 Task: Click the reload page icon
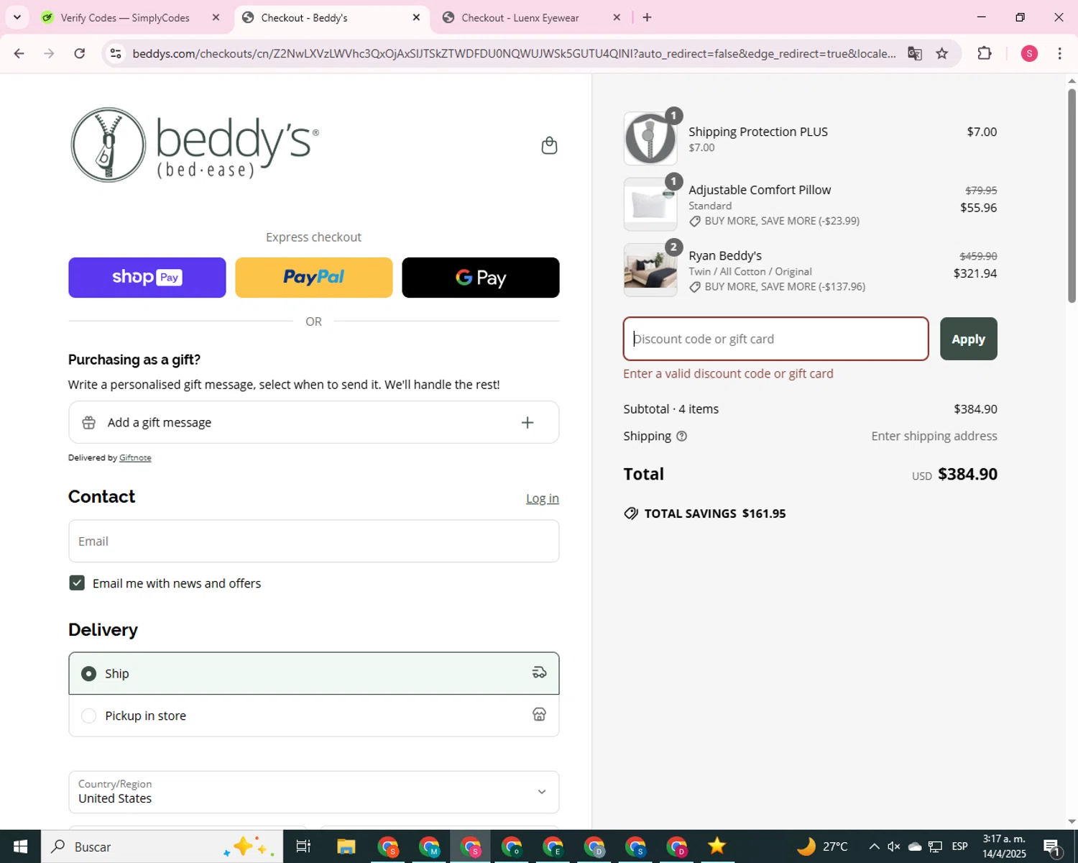pyautogui.click(x=80, y=53)
